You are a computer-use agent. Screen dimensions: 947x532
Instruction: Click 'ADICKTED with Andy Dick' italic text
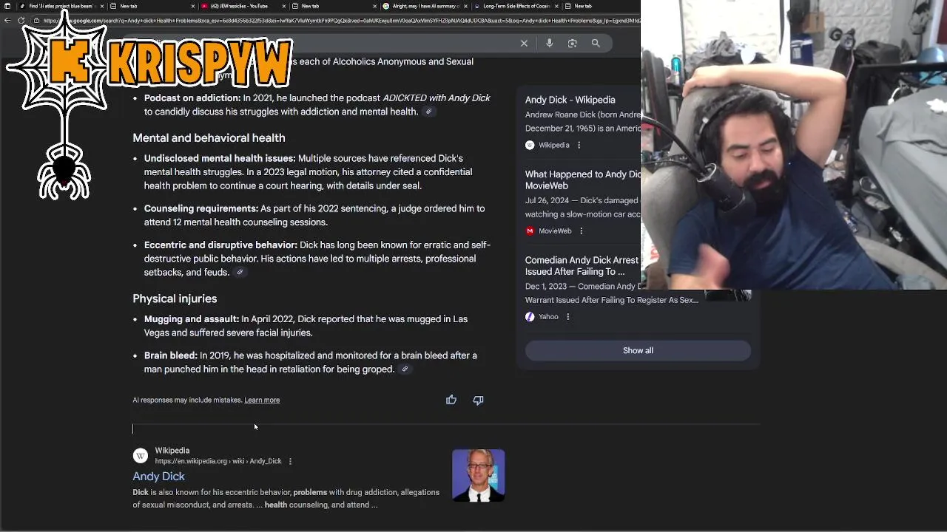click(x=437, y=98)
